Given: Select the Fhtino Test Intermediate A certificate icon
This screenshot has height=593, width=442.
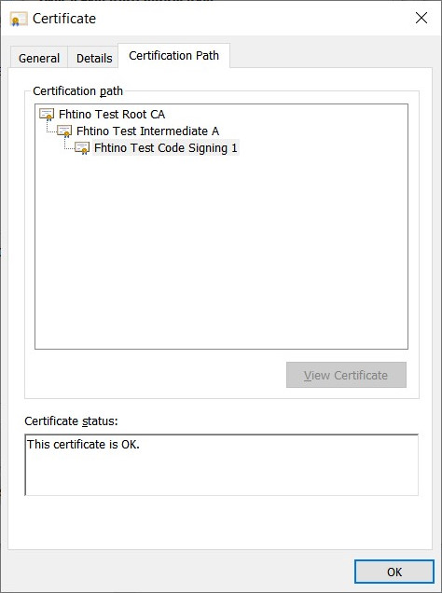Looking at the screenshot, I should point(64,131).
